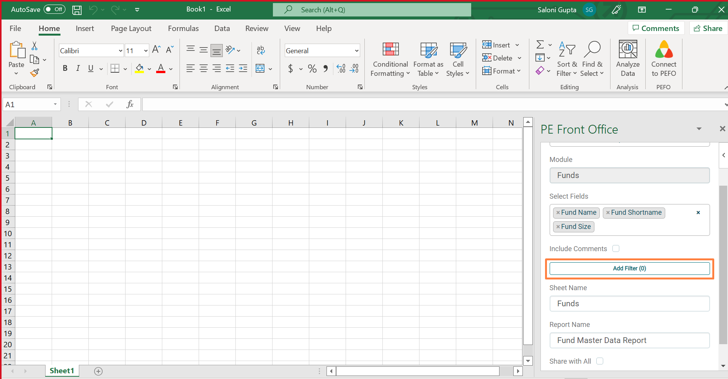
Task: Click the Wrap Text icon
Action: point(261,50)
